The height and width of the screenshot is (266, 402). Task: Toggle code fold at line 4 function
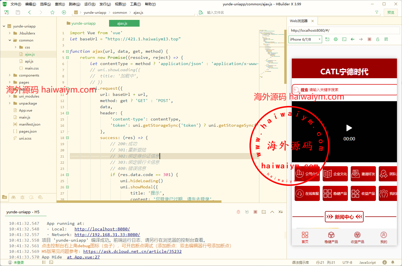pos(67,52)
